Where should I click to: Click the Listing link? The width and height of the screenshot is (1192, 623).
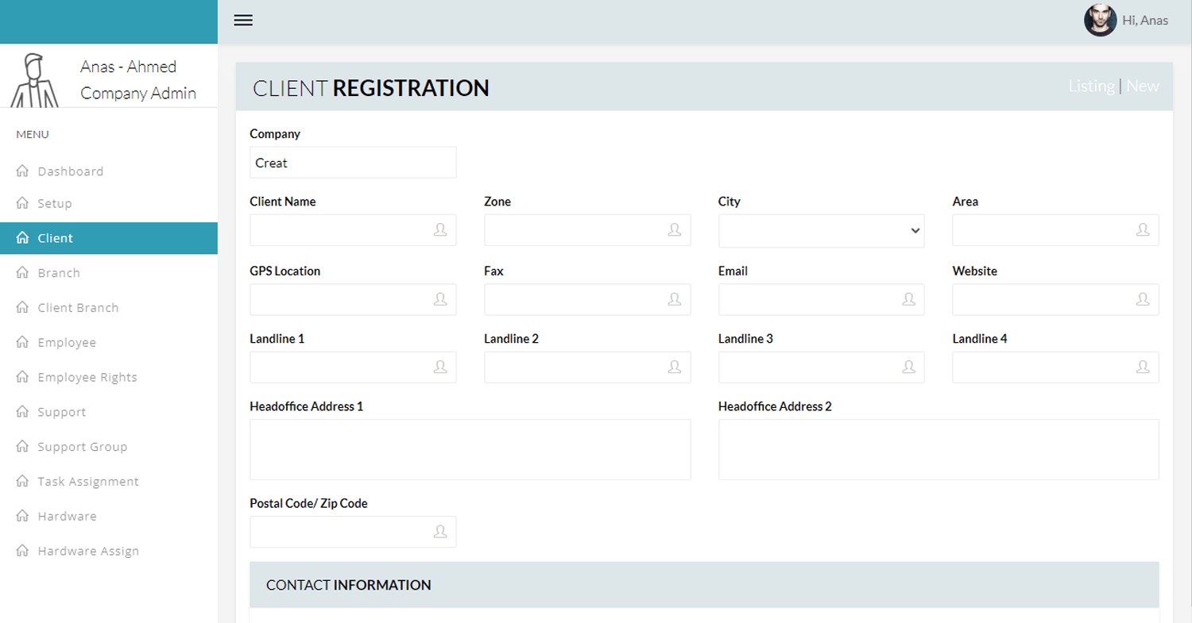1091,87
